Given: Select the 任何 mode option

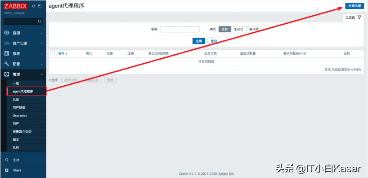Looking at the screenshot, I should pyautogui.click(x=225, y=29).
